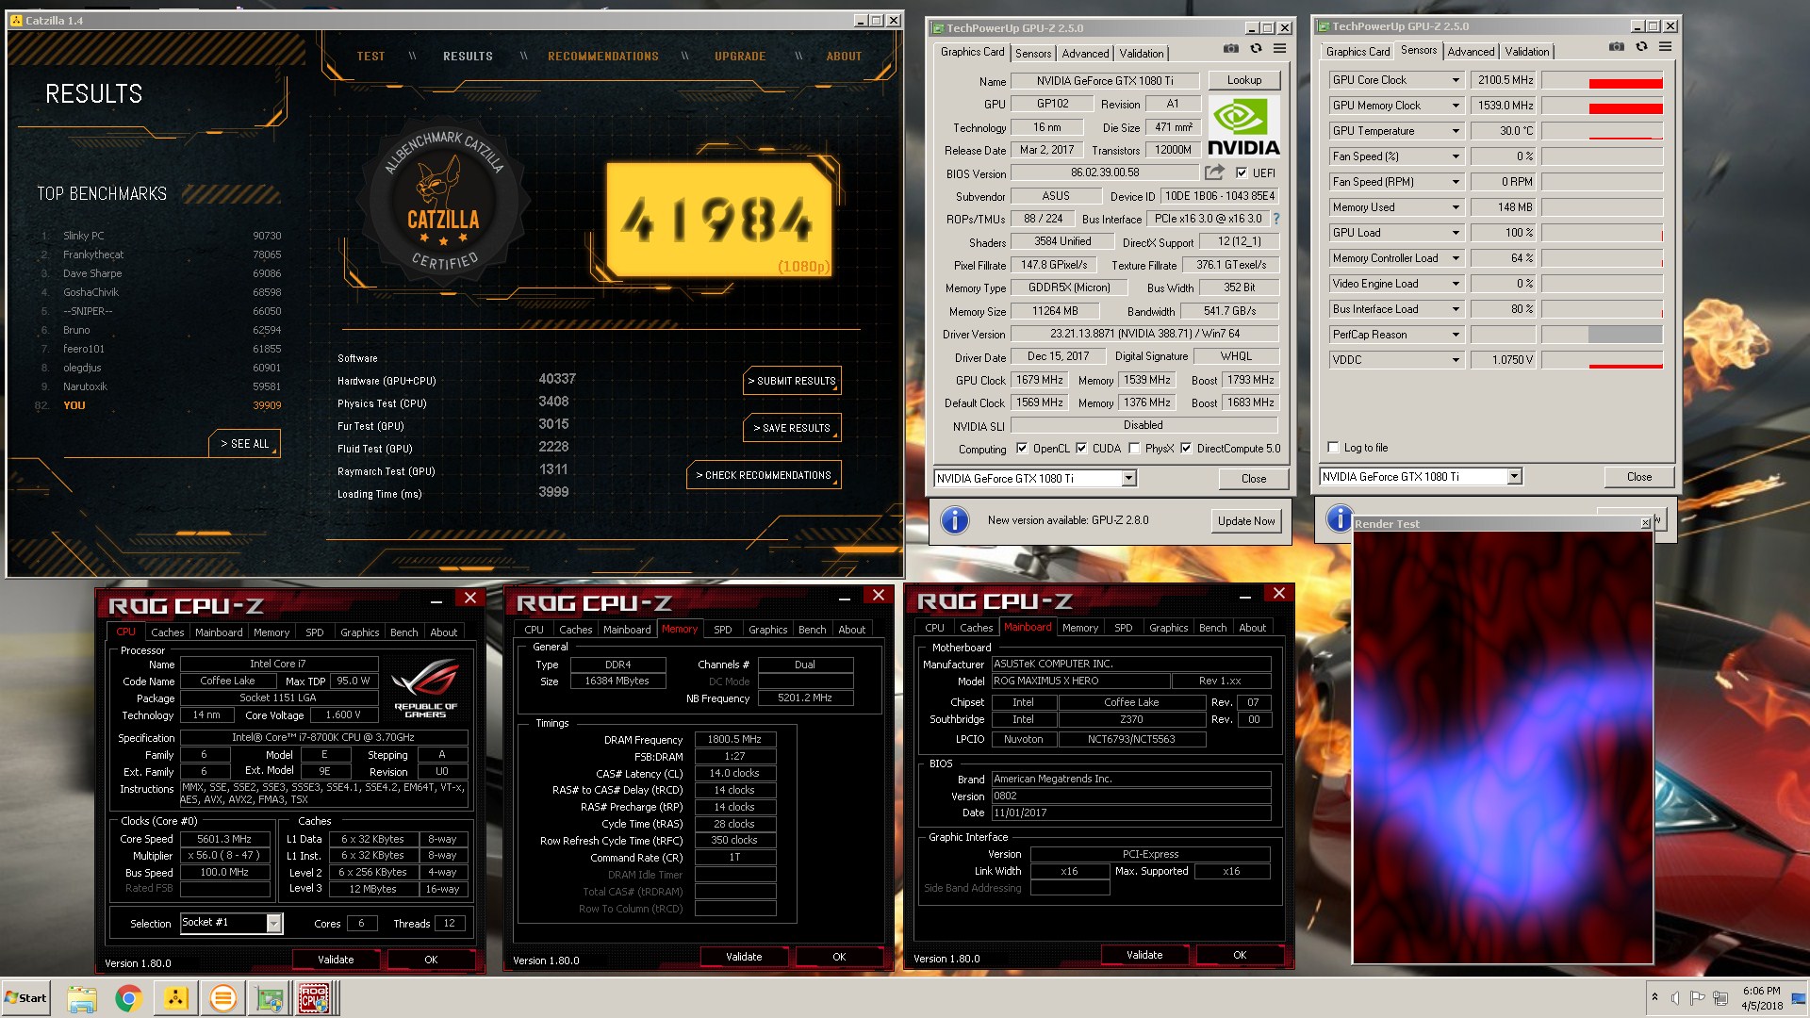
Task: Click Update Now for GPU-Z 2.8.0
Action: pos(1245,520)
